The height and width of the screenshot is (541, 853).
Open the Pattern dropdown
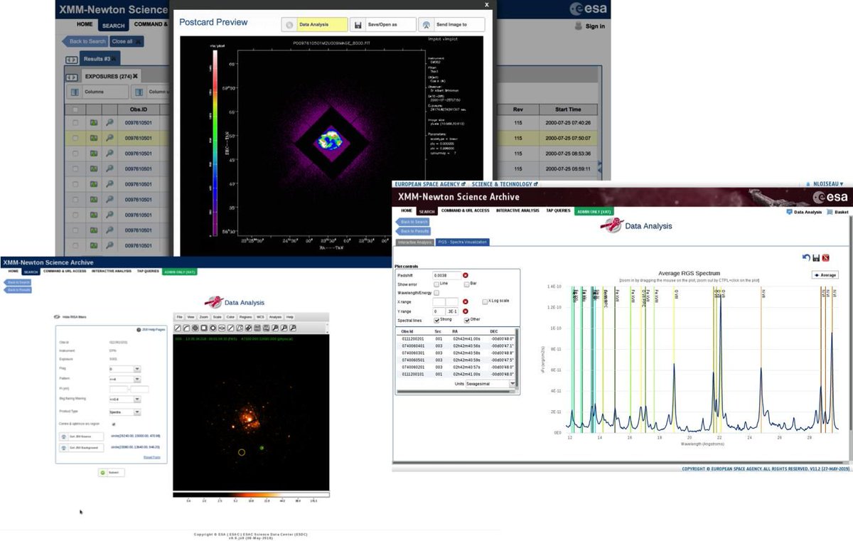point(125,379)
